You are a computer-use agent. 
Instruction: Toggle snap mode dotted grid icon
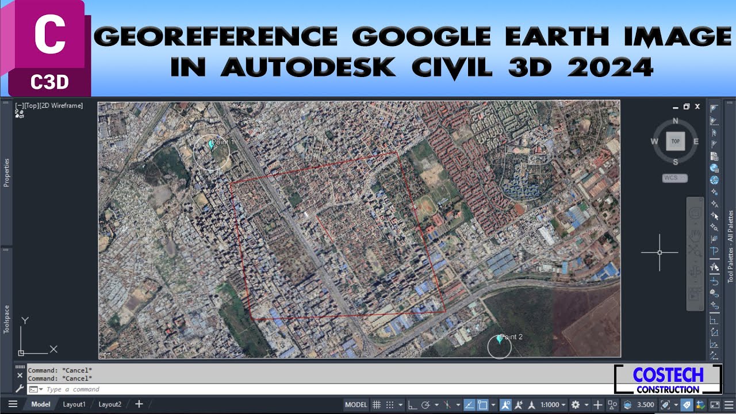tap(390, 405)
